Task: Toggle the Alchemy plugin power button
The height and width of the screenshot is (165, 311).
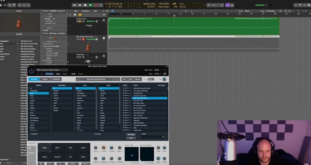Action: (x=32, y=71)
